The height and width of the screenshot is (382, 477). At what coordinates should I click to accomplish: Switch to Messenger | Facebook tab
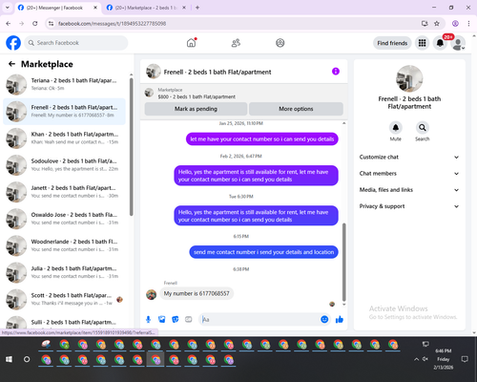[x=54, y=8]
